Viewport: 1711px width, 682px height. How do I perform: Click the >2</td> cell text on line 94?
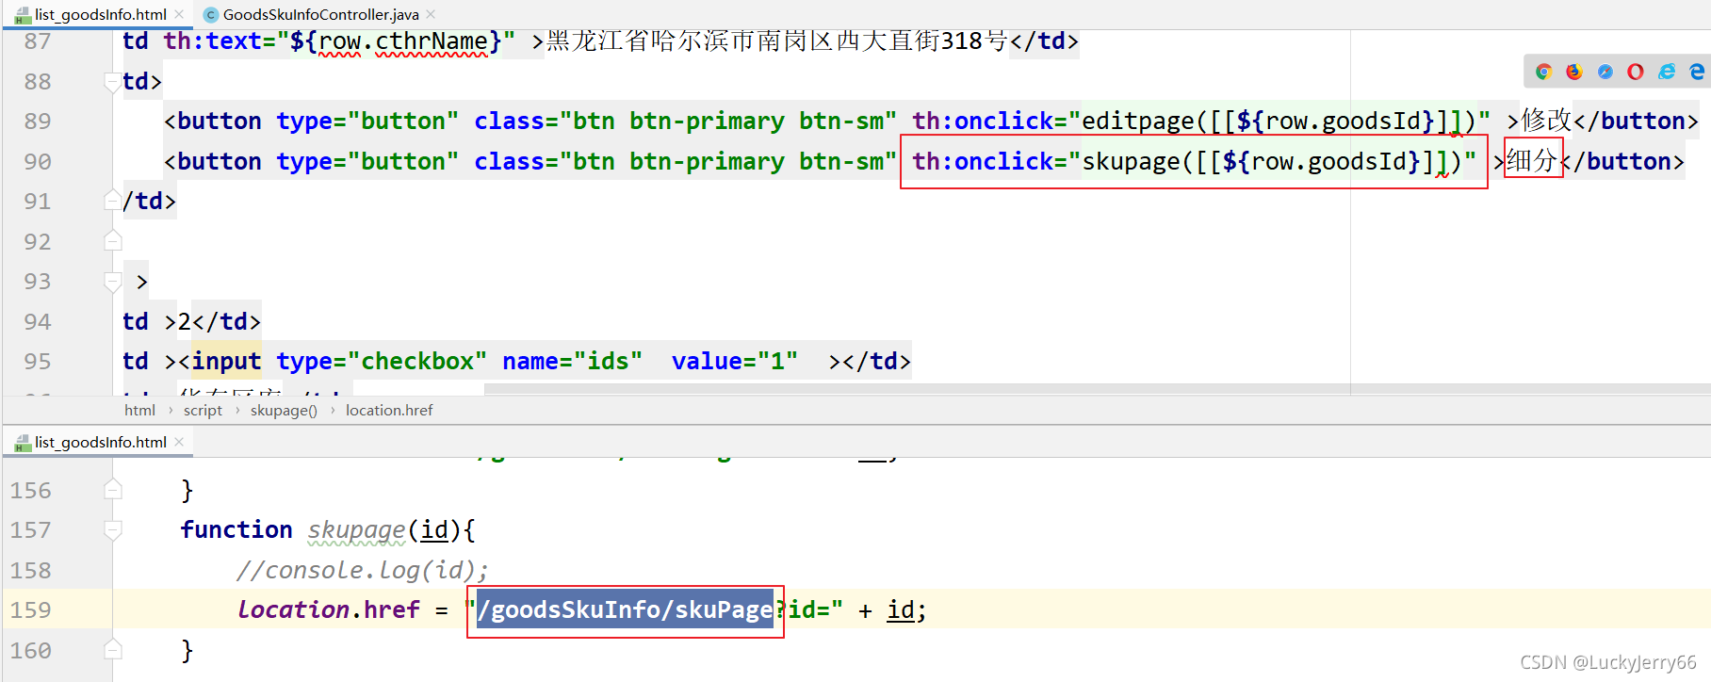coord(212,321)
